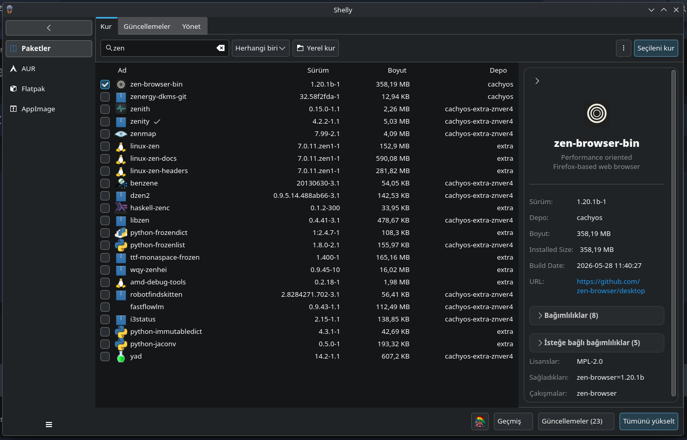Screen dimensions: 687x440
Task: Uncheck the zen-browser-bin checkbox
Action: click(105, 84)
